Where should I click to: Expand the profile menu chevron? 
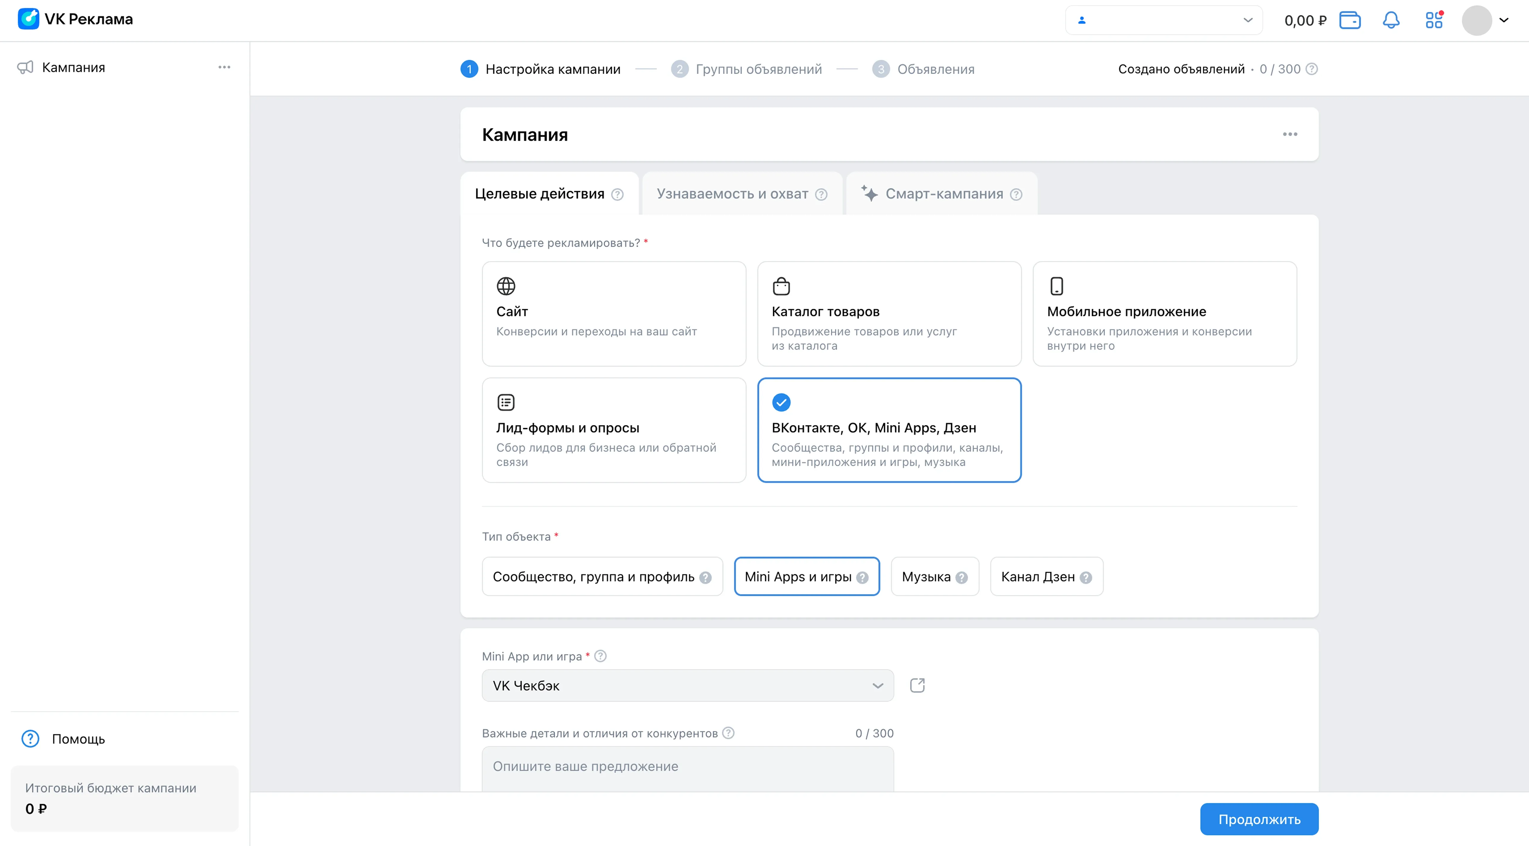[1504, 20]
